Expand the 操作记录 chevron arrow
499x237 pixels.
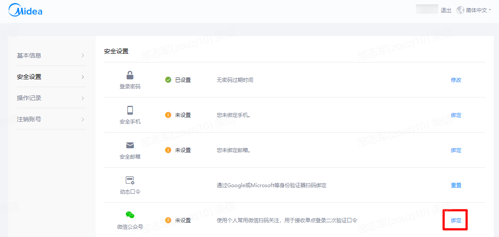coord(83,98)
